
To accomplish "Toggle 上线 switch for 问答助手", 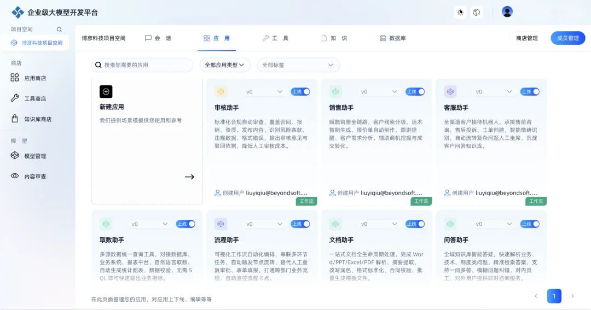I will point(530,224).
